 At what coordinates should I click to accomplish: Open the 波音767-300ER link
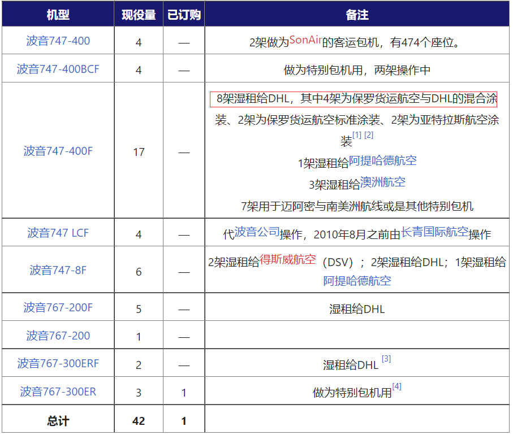58,391
